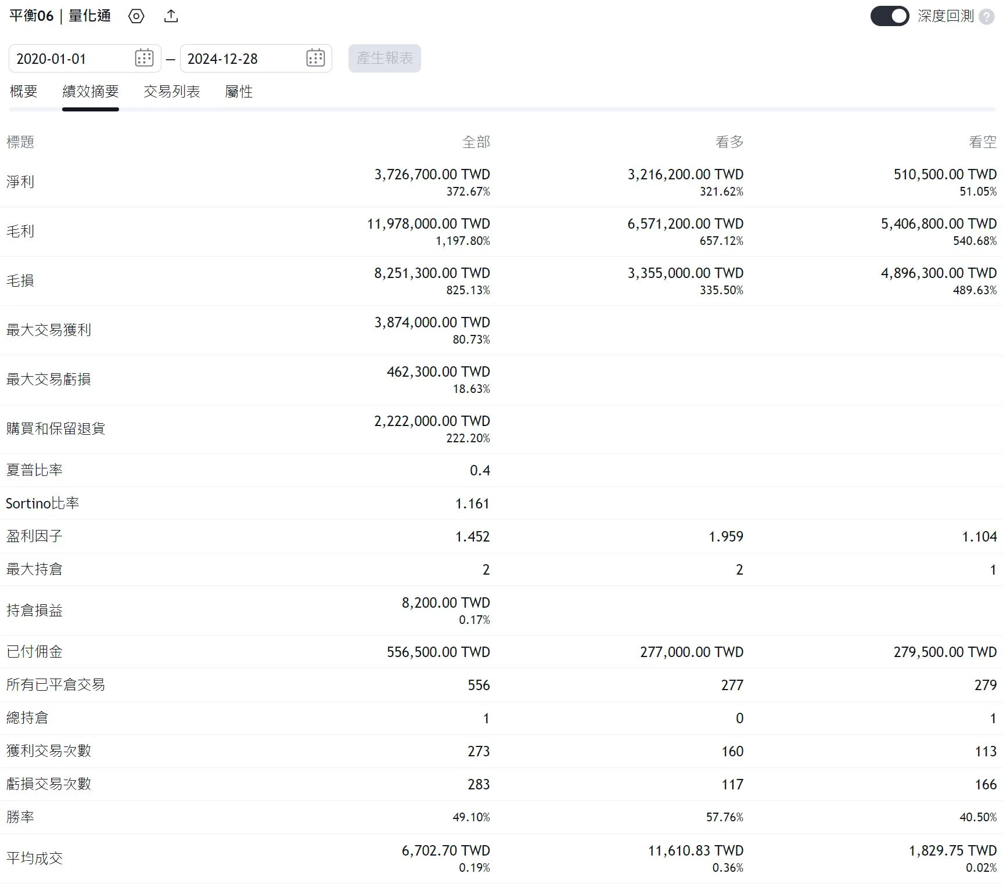Click short gross loss 4,896,300.00 TWD
The width and height of the screenshot is (1003, 884).
click(939, 273)
